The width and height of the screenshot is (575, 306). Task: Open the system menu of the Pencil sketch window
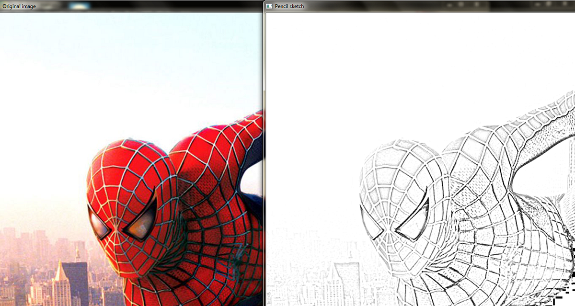[268, 6]
